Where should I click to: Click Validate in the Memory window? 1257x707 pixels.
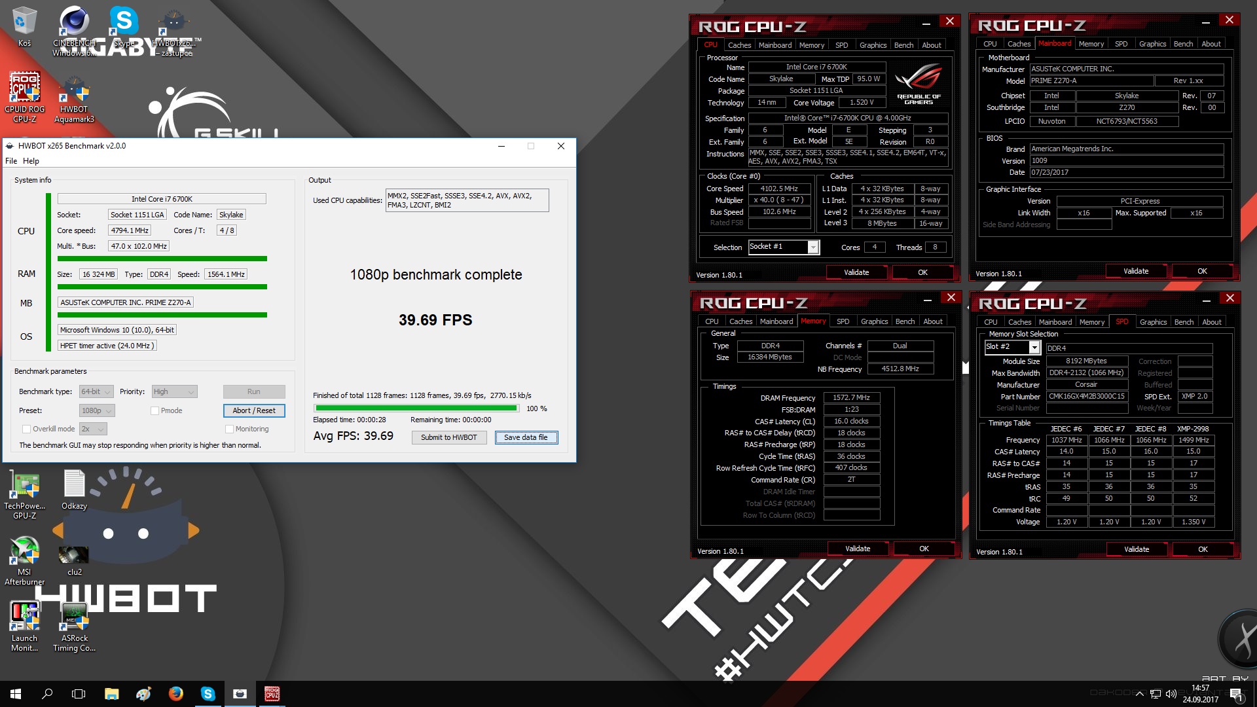[x=858, y=549]
